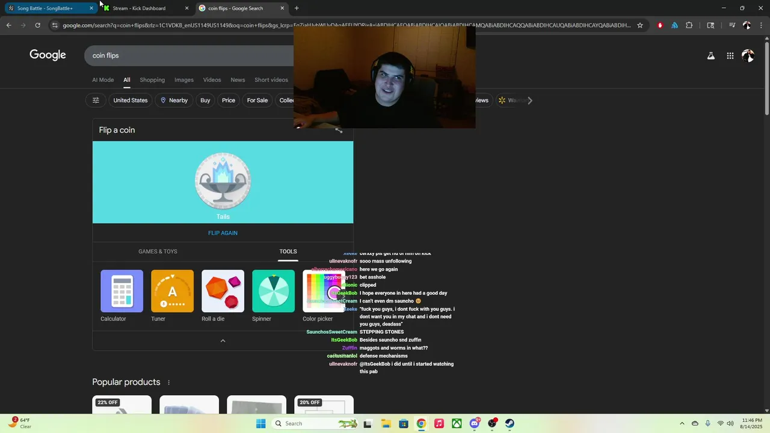Select the Videos search tab

[x=212, y=80]
